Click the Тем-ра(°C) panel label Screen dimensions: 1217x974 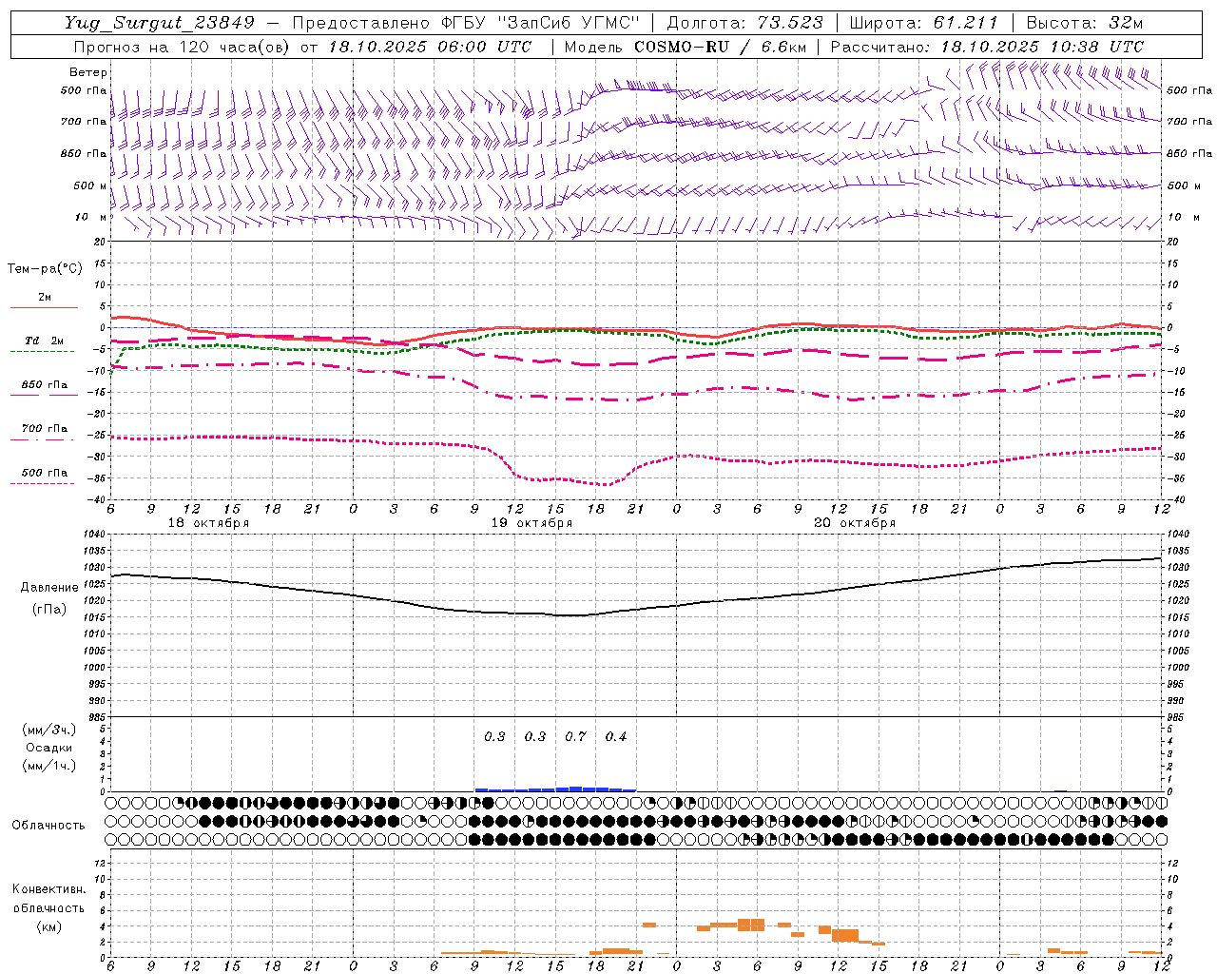[45, 269]
